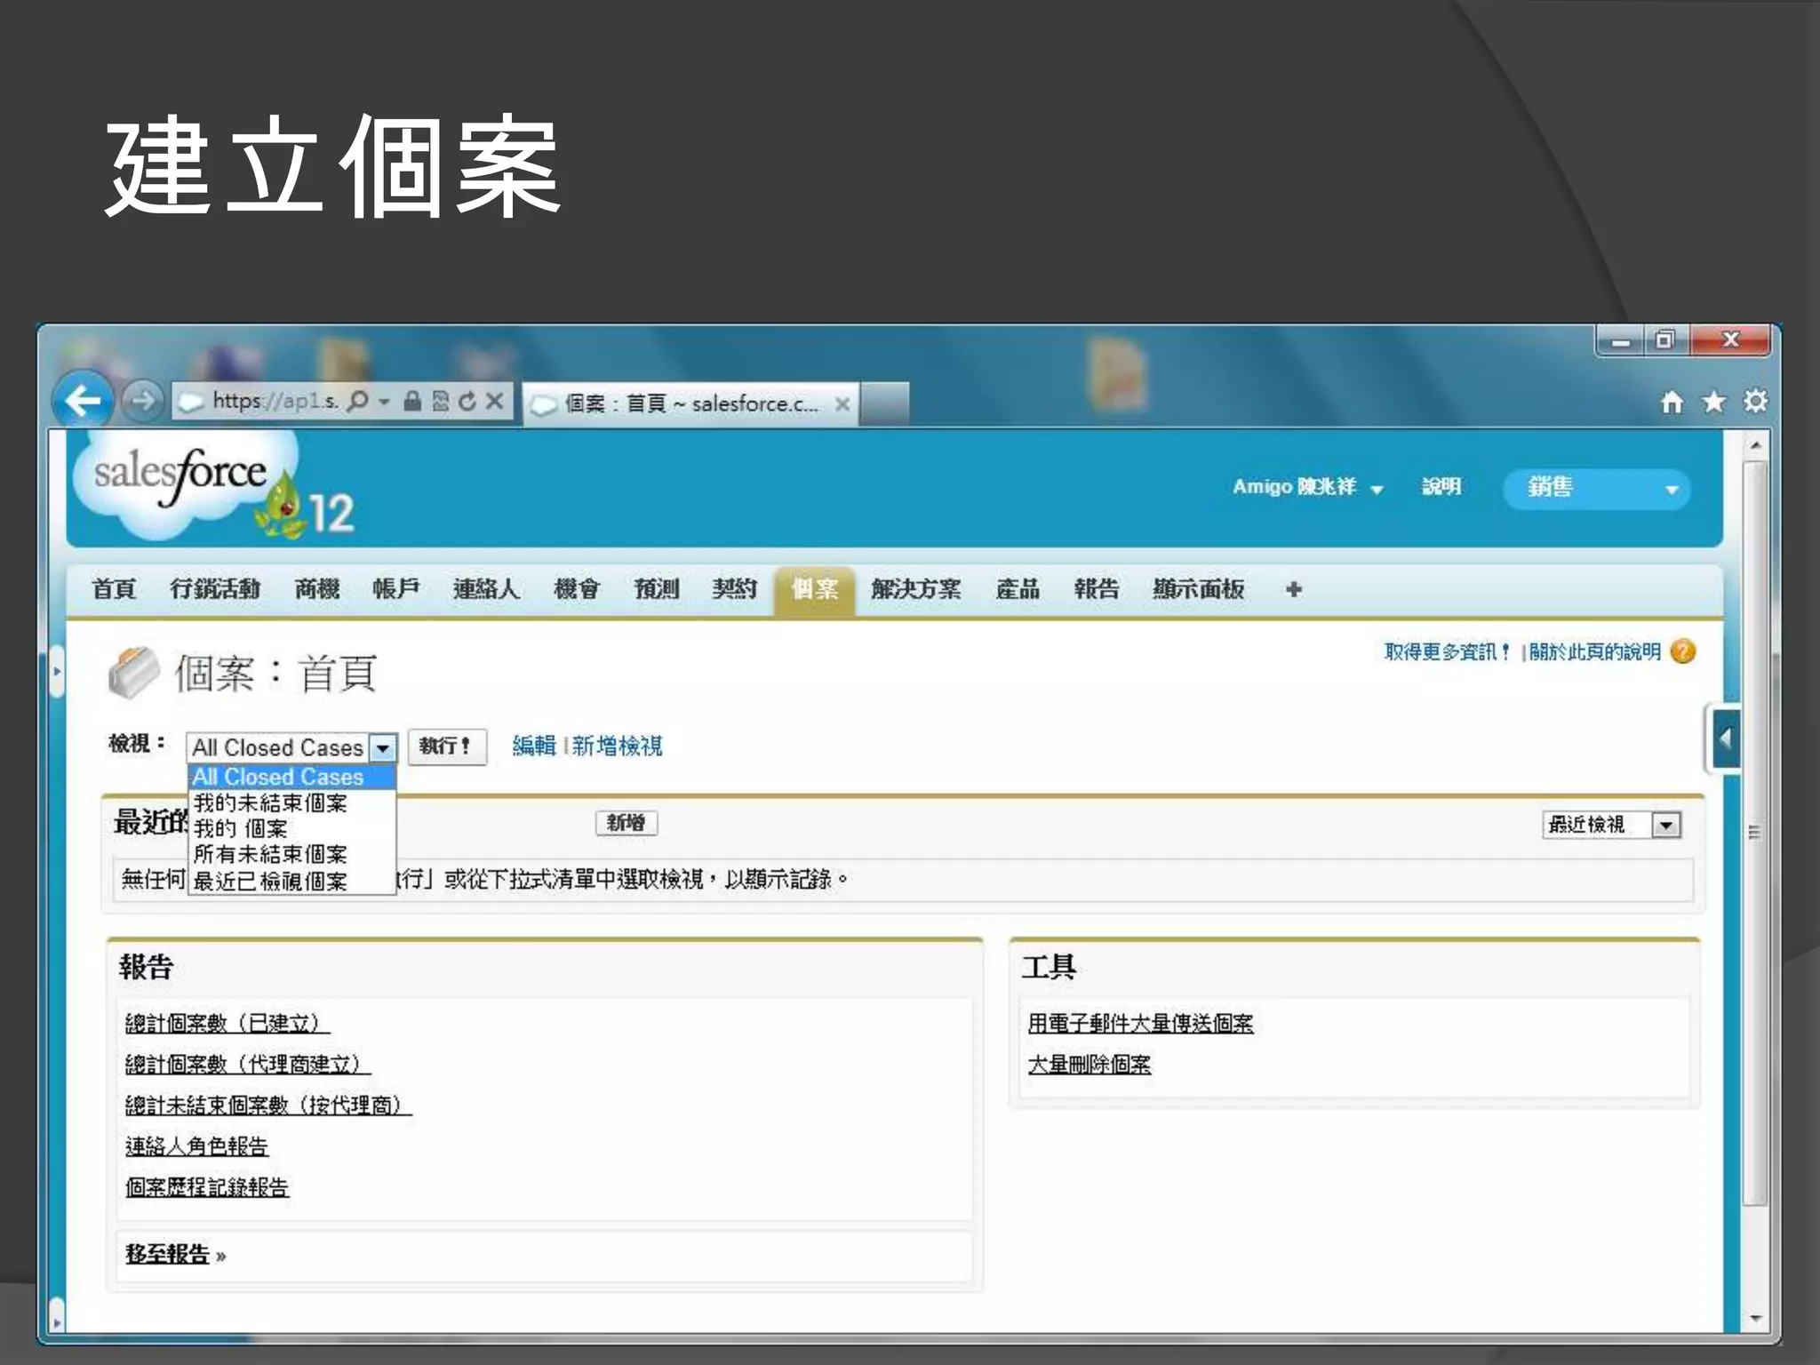1820x1365 pixels.
Task: Click the URL address field
Action: (x=274, y=402)
